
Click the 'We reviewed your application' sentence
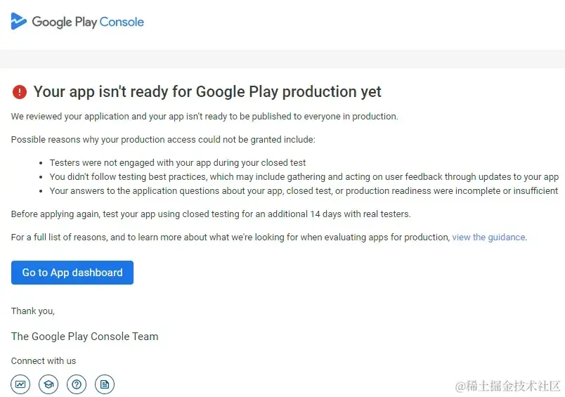tap(204, 117)
